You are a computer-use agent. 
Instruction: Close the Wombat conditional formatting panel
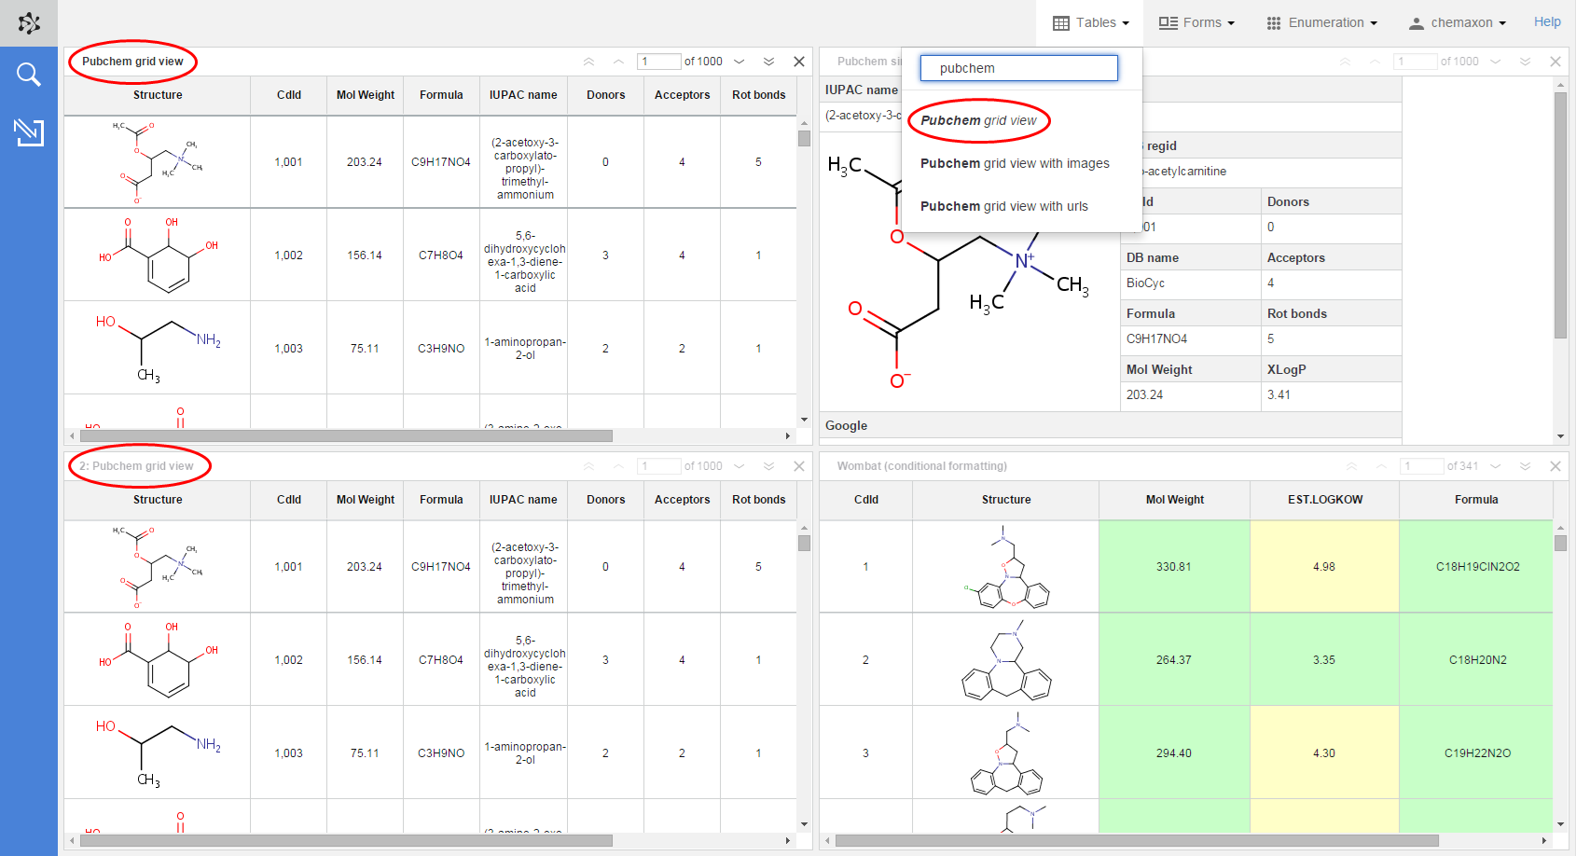coord(1555,466)
